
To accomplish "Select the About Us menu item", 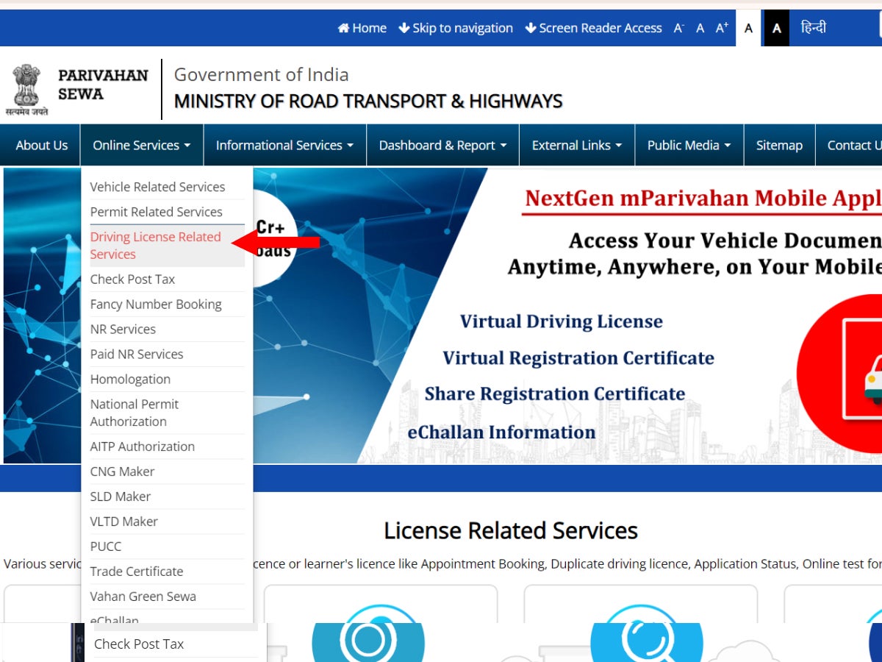I will [x=40, y=145].
